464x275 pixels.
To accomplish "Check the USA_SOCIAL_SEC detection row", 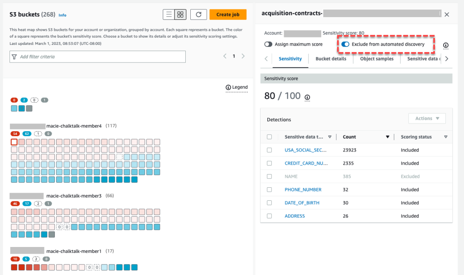I will (x=269, y=150).
